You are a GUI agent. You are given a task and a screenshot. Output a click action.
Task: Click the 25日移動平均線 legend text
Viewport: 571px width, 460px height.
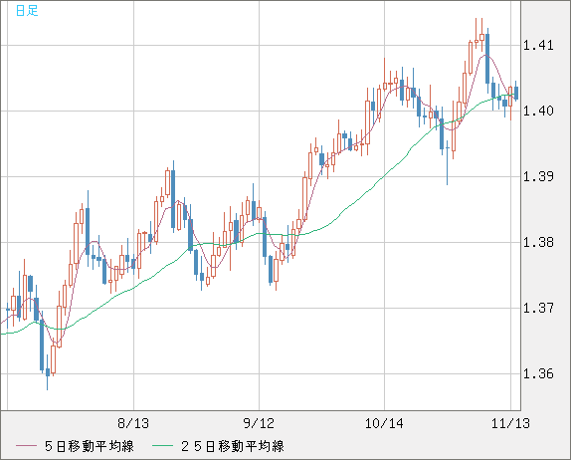pyautogui.click(x=233, y=446)
